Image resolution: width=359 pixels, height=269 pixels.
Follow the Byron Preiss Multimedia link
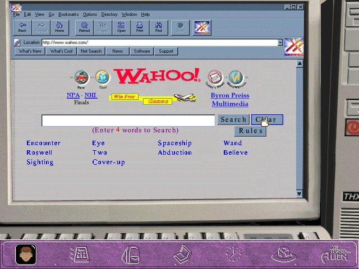[230, 100]
